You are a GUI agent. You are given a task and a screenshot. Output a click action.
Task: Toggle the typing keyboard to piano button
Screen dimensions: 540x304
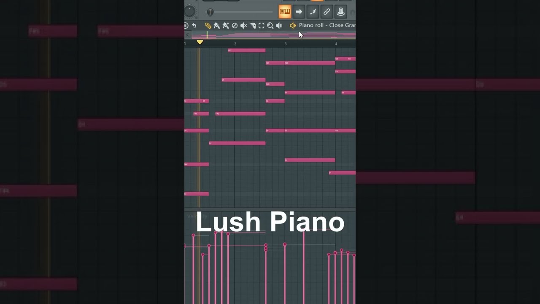pos(285,12)
